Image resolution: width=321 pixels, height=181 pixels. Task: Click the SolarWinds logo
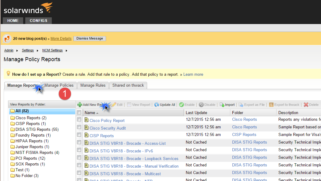pyautogui.click(x=28, y=8)
